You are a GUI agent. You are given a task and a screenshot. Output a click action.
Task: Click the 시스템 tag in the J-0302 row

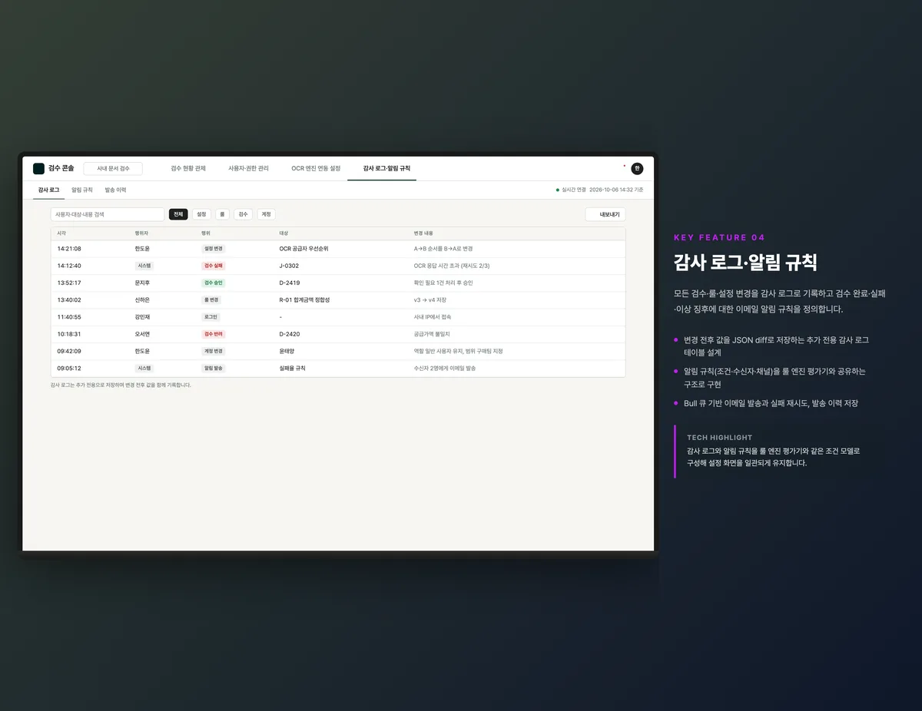coord(144,266)
